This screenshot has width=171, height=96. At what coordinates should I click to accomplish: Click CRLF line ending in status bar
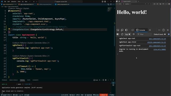82,95
